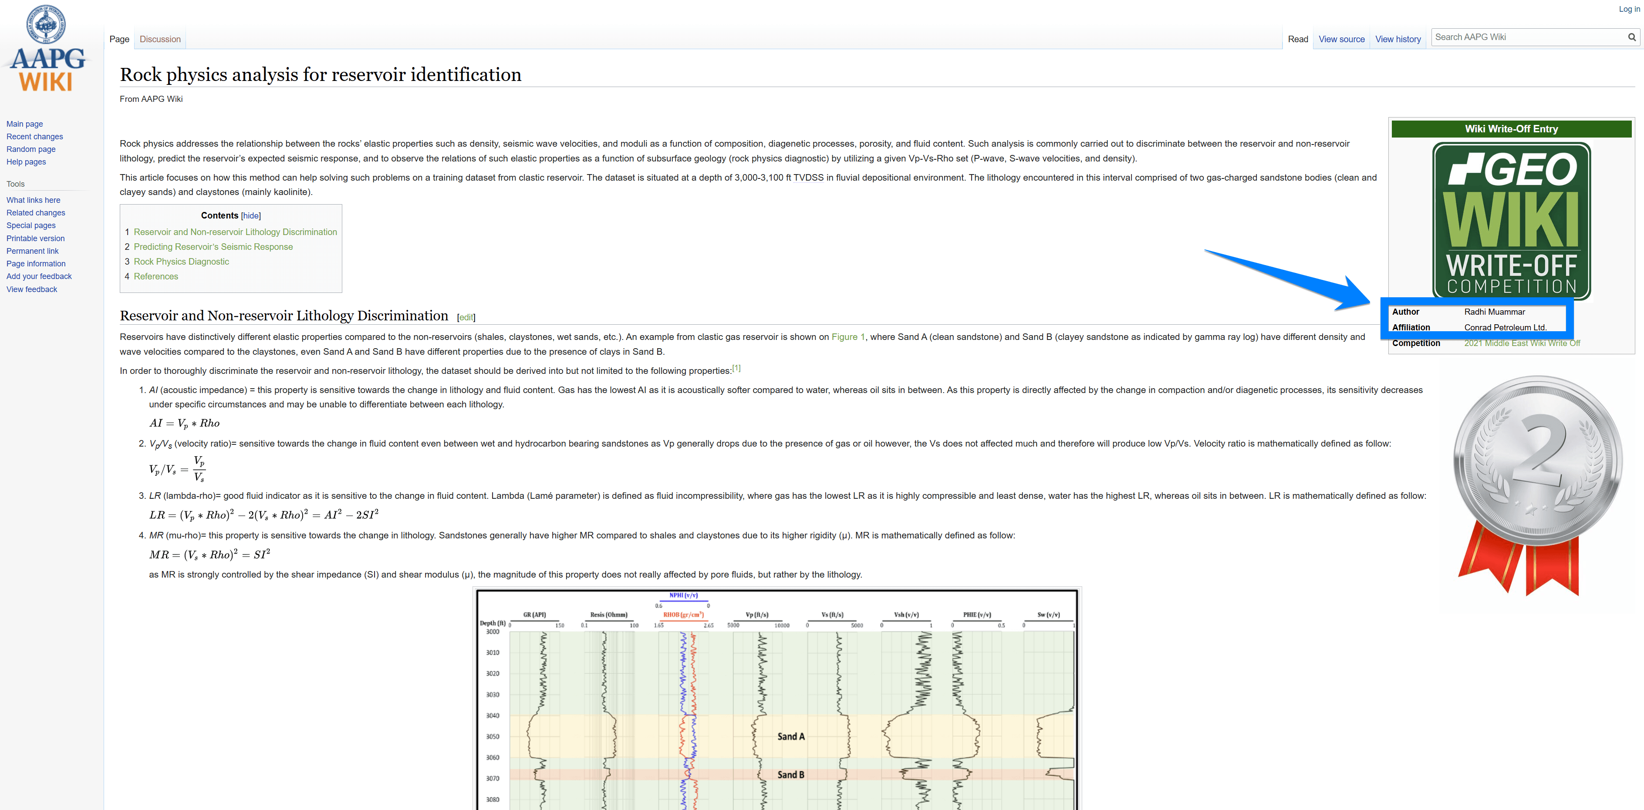
Task: Click the Vp/Vs ratio formula
Action: tap(177, 469)
